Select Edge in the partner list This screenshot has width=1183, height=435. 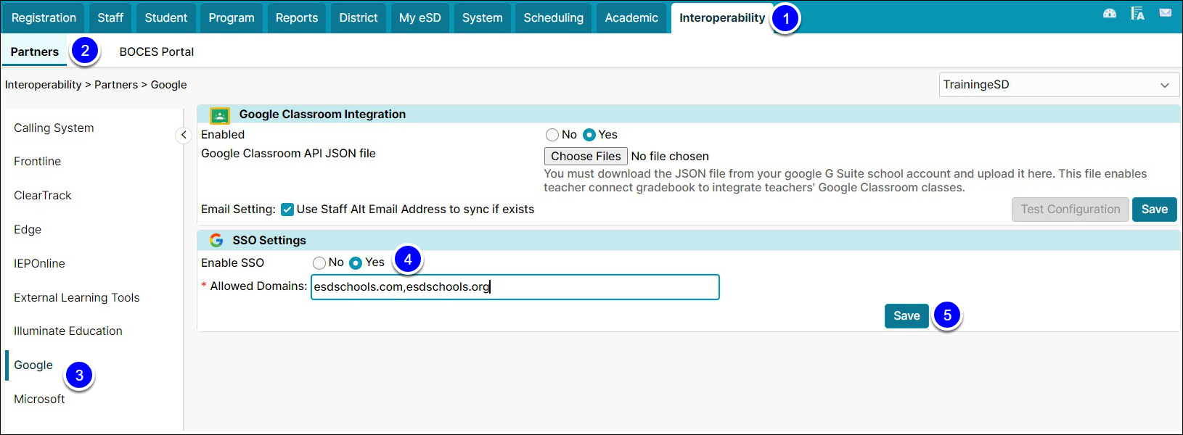[x=28, y=229]
